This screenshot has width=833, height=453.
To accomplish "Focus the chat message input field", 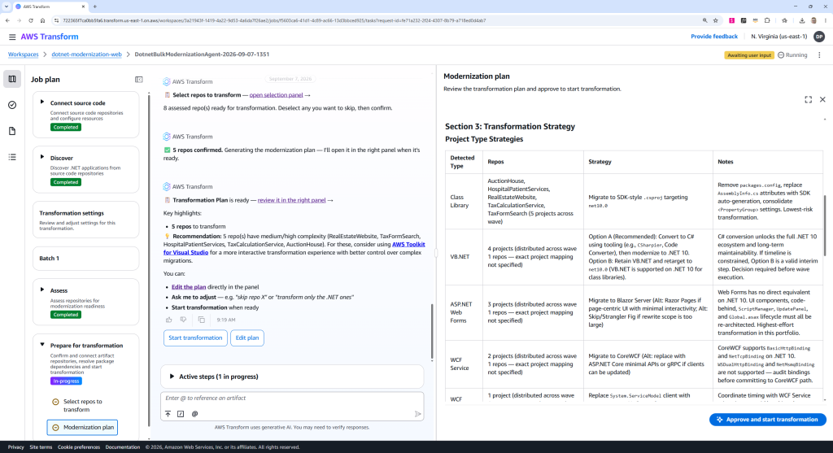I will [x=292, y=399].
